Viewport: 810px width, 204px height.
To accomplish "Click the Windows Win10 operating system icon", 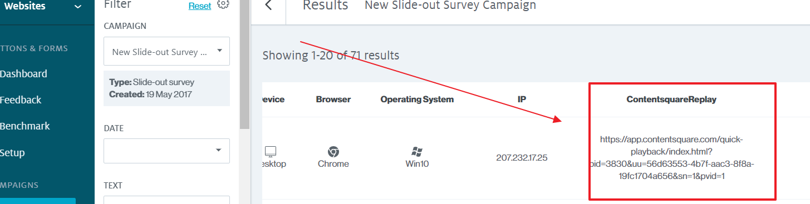I will click(417, 151).
